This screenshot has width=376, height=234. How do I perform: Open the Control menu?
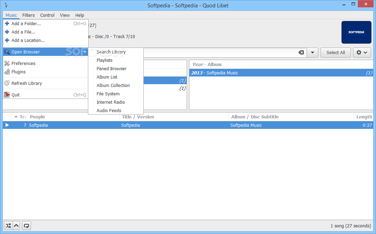click(x=47, y=15)
